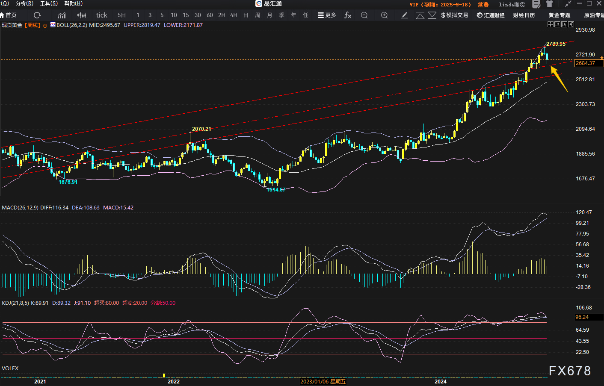Open the 分析(R) menu
This screenshot has height=386, width=604.
tap(24, 3)
